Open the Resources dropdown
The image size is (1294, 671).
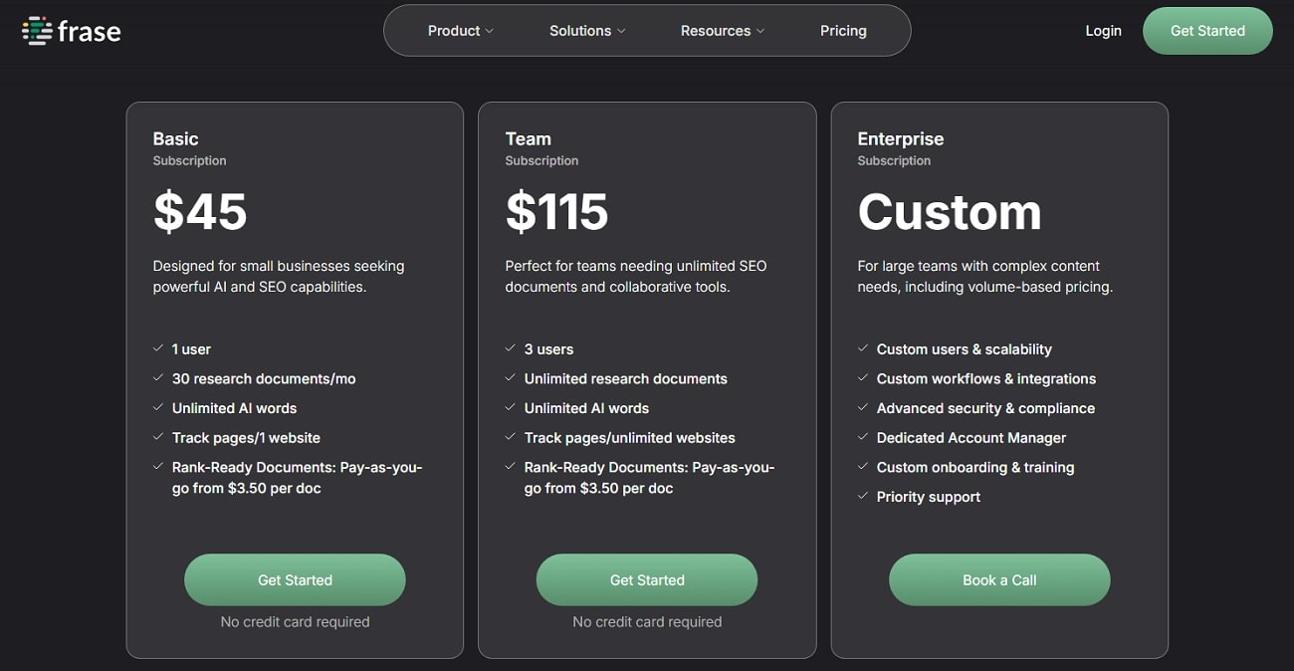pyautogui.click(x=722, y=30)
